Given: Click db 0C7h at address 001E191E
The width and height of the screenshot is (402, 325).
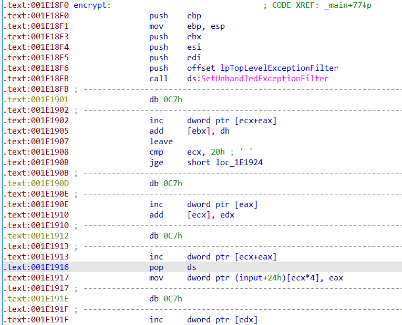Looking at the screenshot, I should click(166, 299).
